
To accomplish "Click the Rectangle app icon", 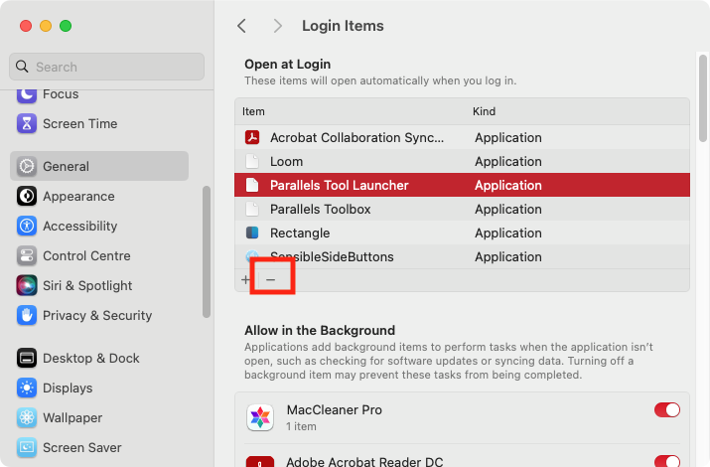I will pyautogui.click(x=252, y=233).
